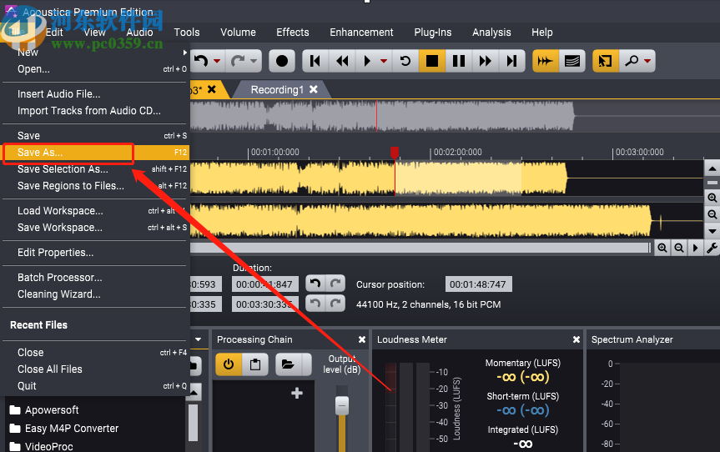The width and height of the screenshot is (720, 452).
Task: Open the Play options dropdown arrow
Action: pos(384,61)
